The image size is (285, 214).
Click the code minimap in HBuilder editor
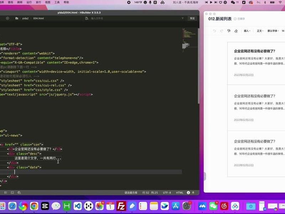click(189, 40)
